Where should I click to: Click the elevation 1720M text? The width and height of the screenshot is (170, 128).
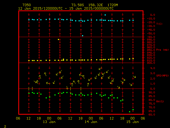point(109,5)
